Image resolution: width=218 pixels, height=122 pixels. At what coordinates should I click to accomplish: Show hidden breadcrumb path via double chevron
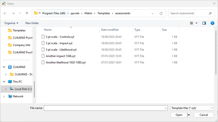pyautogui.click(x=40, y=13)
